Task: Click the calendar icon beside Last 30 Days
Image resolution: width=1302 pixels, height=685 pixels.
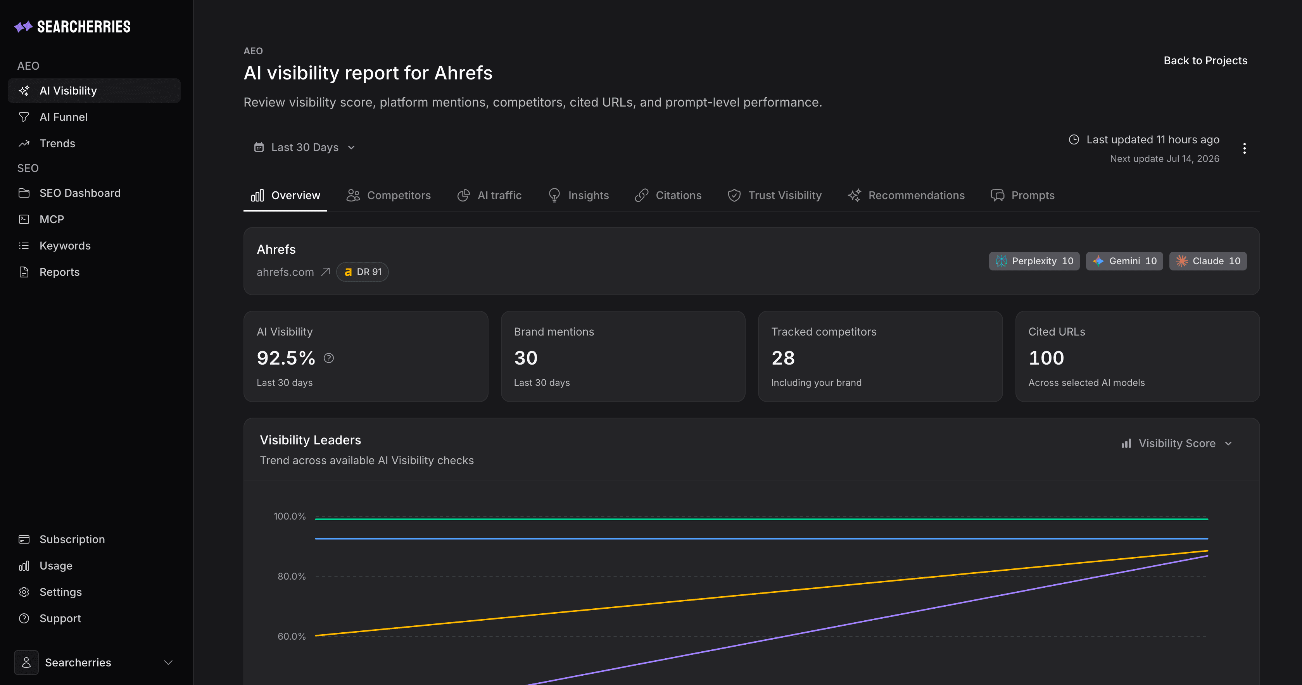Action: point(259,147)
